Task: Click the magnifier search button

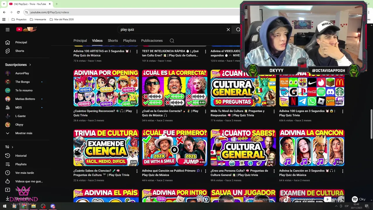Action: tap(238, 29)
